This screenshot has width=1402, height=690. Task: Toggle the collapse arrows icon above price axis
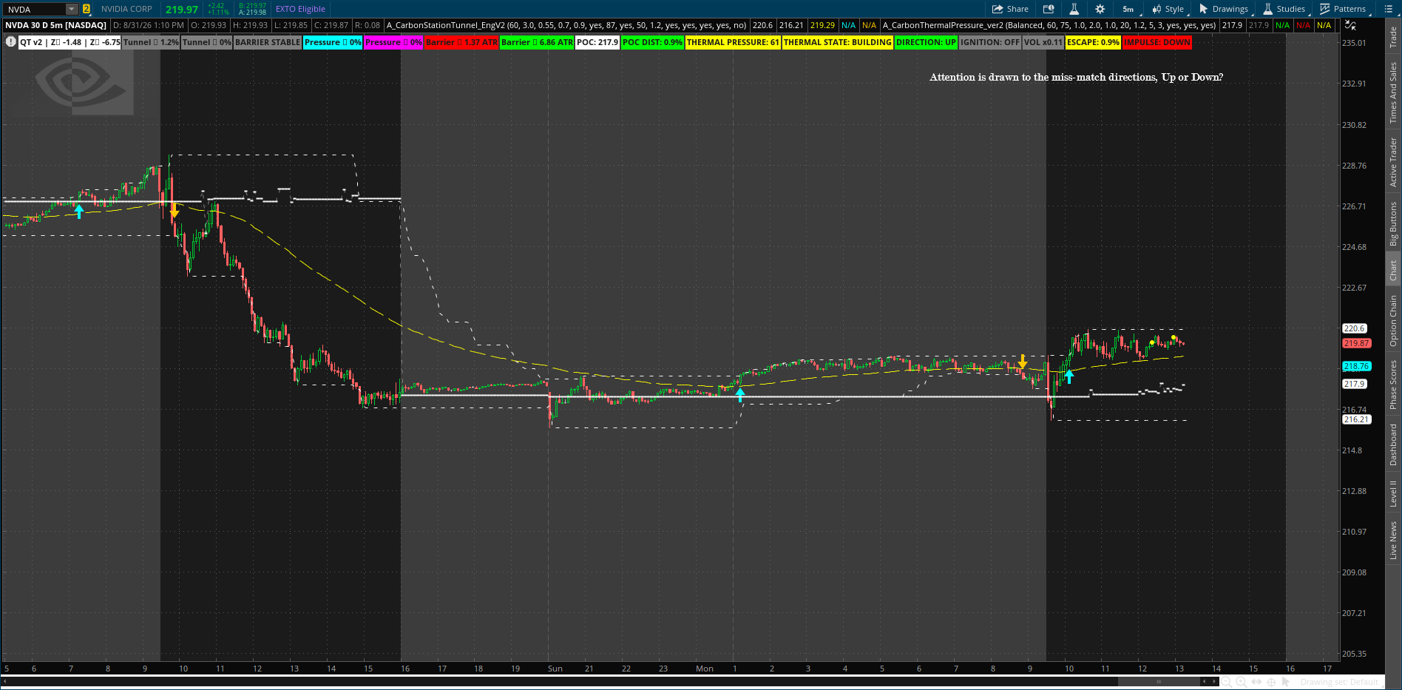click(1350, 25)
